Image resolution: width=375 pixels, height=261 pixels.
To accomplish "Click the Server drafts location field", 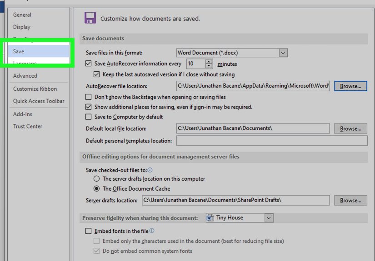I will (x=235, y=200).
